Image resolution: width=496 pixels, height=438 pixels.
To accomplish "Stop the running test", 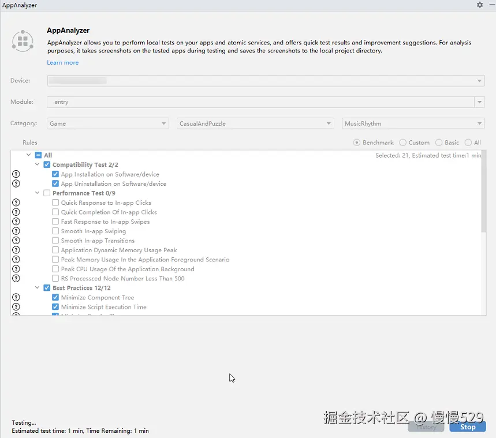I will point(468,427).
